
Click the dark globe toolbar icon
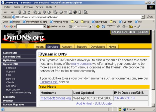(75, 12)
